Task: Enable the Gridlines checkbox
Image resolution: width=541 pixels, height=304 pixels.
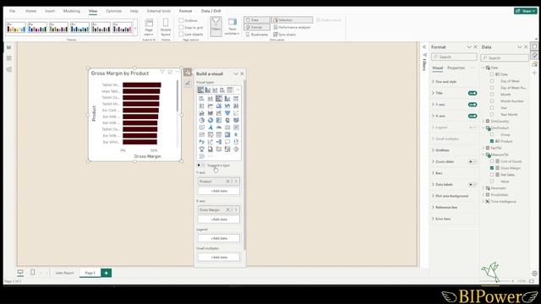Action: (181, 20)
